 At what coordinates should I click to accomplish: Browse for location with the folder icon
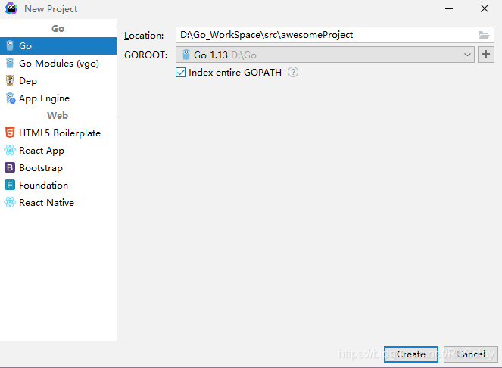pos(484,35)
